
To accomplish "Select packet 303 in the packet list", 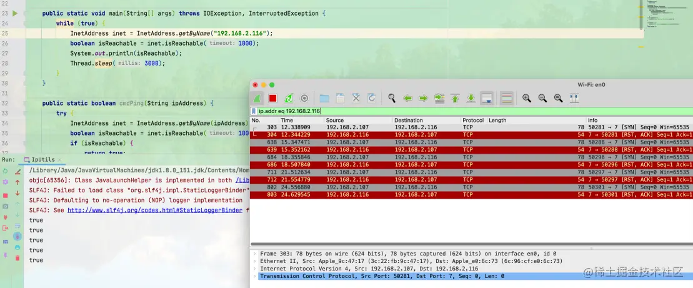I will tap(471, 127).
